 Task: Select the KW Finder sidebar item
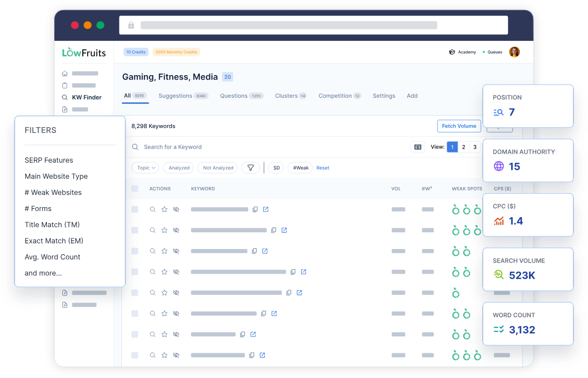tap(87, 97)
